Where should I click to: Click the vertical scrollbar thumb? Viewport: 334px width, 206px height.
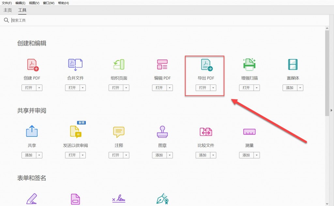(x=327, y=73)
